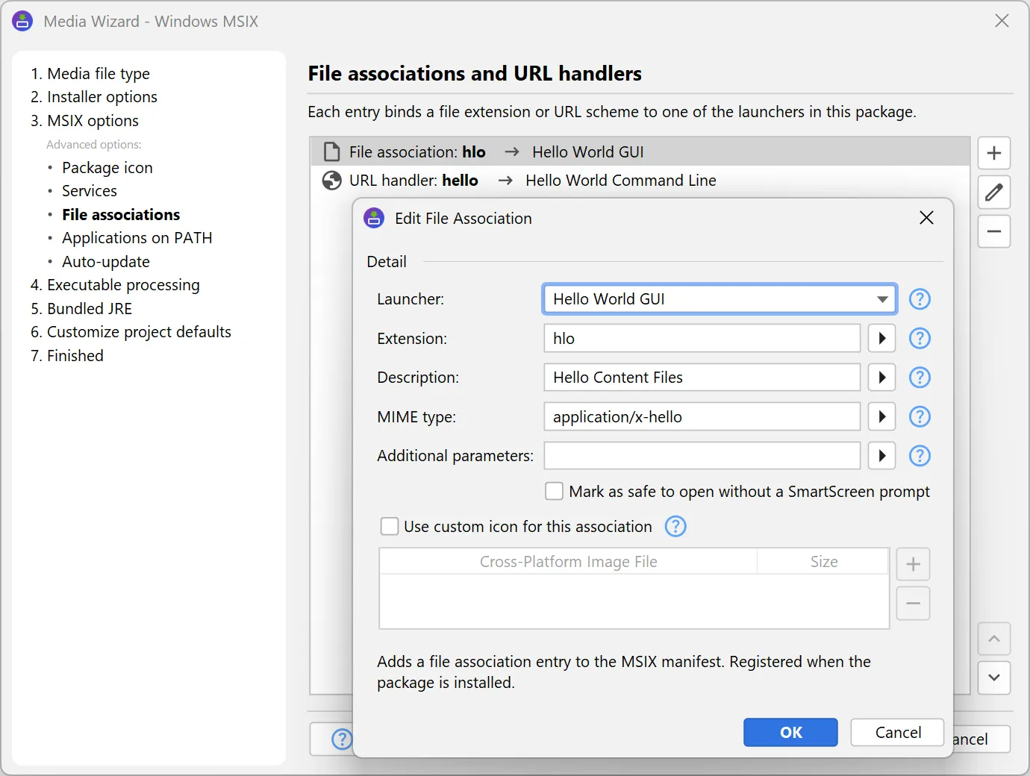Open help for the Extension field
1030x776 pixels.
coord(920,339)
